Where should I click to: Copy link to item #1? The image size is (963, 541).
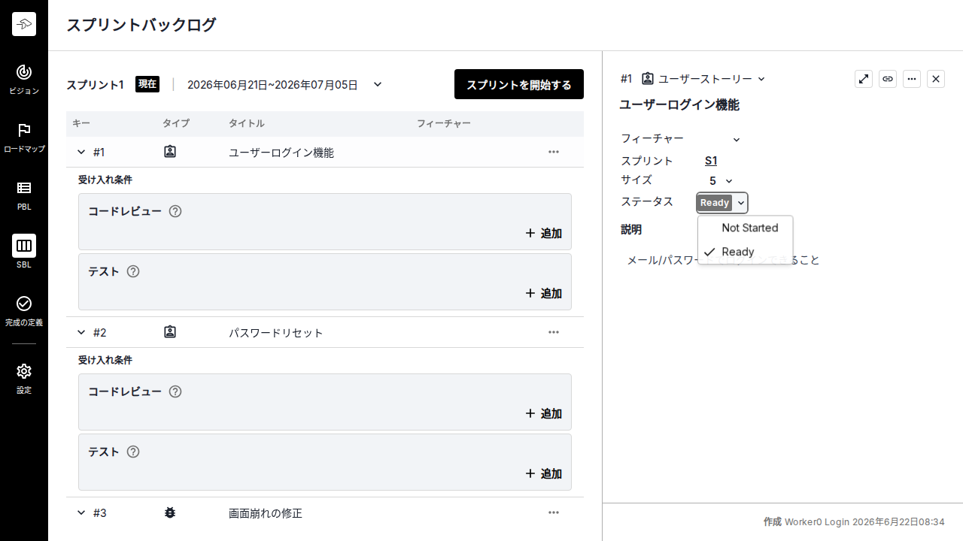point(888,79)
